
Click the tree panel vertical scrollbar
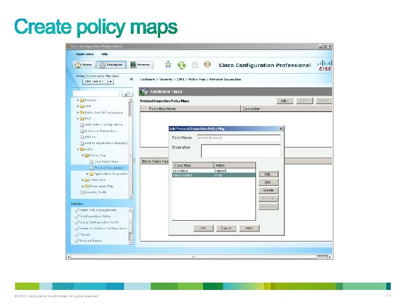pyautogui.click(x=131, y=148)
